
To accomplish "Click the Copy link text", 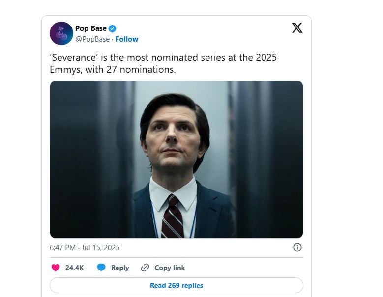I will pyautogui.click(x=170, y=268).
